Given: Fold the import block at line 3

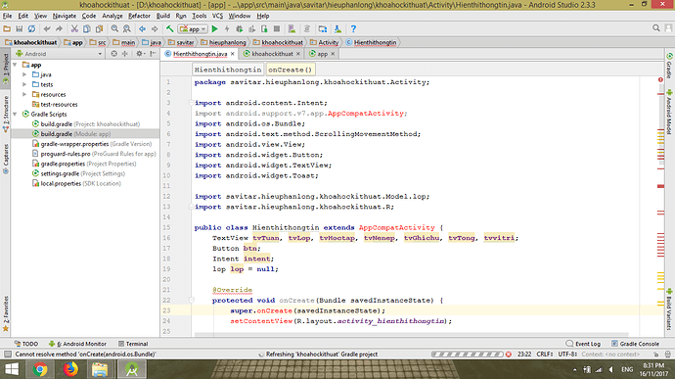Looking at the screenshot, I should (x=191, y=103).
